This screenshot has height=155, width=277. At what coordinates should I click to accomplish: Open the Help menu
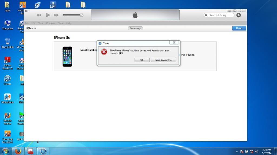click(x=69, y=23)
